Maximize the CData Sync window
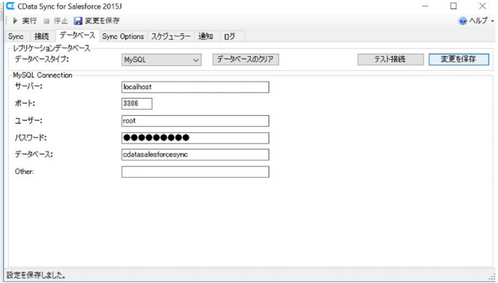 (x=454, y=6)
